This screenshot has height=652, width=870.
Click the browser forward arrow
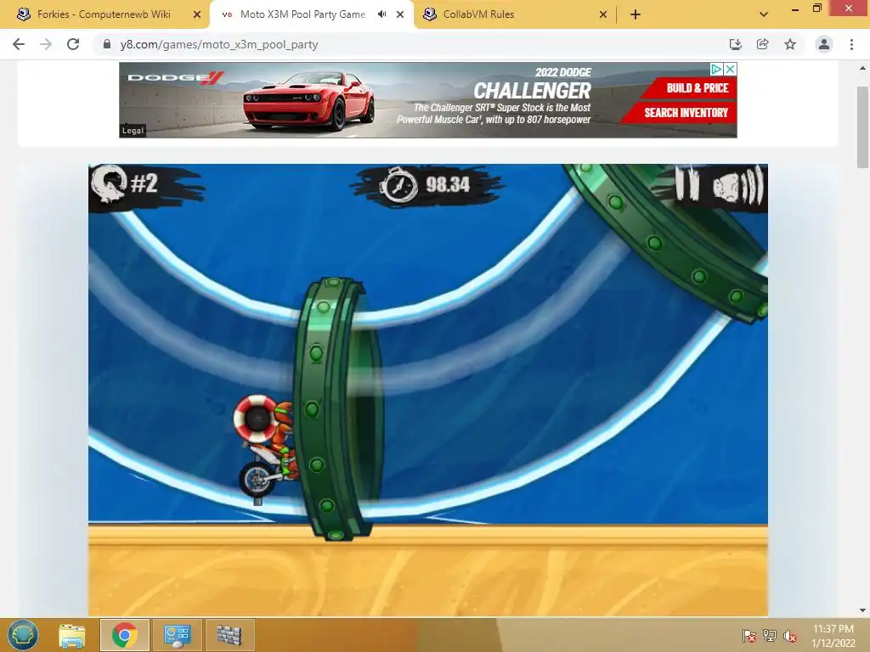[46, 44]
